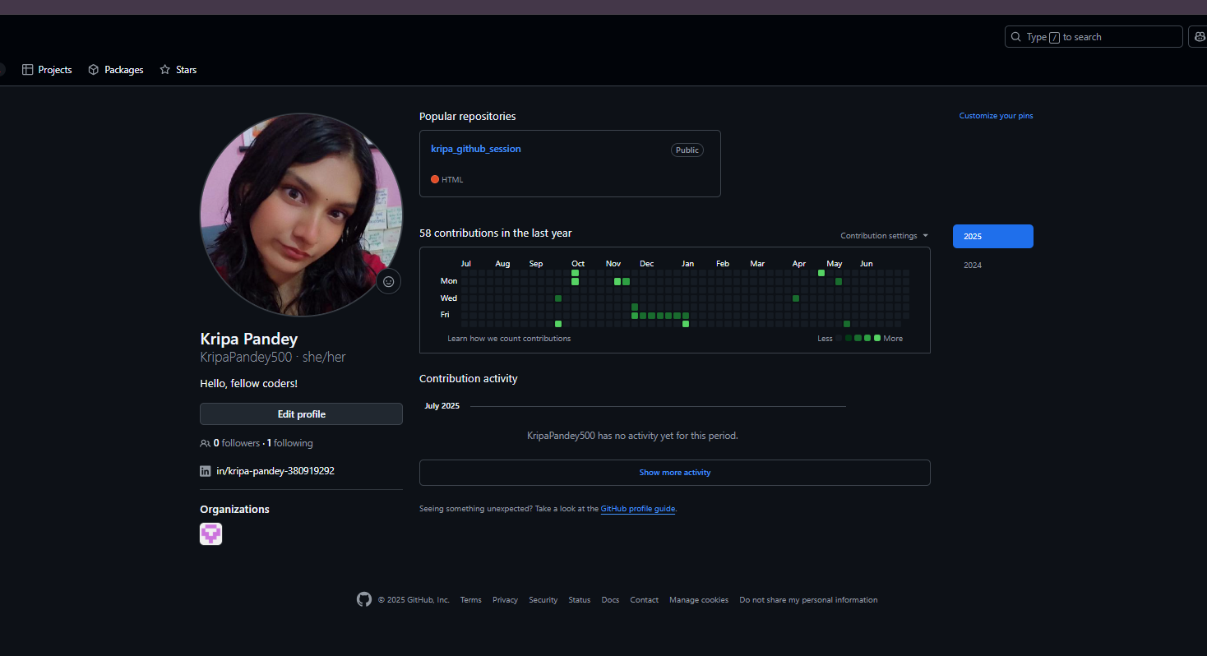Click the GitHub logo in the footer

point(364,599)
